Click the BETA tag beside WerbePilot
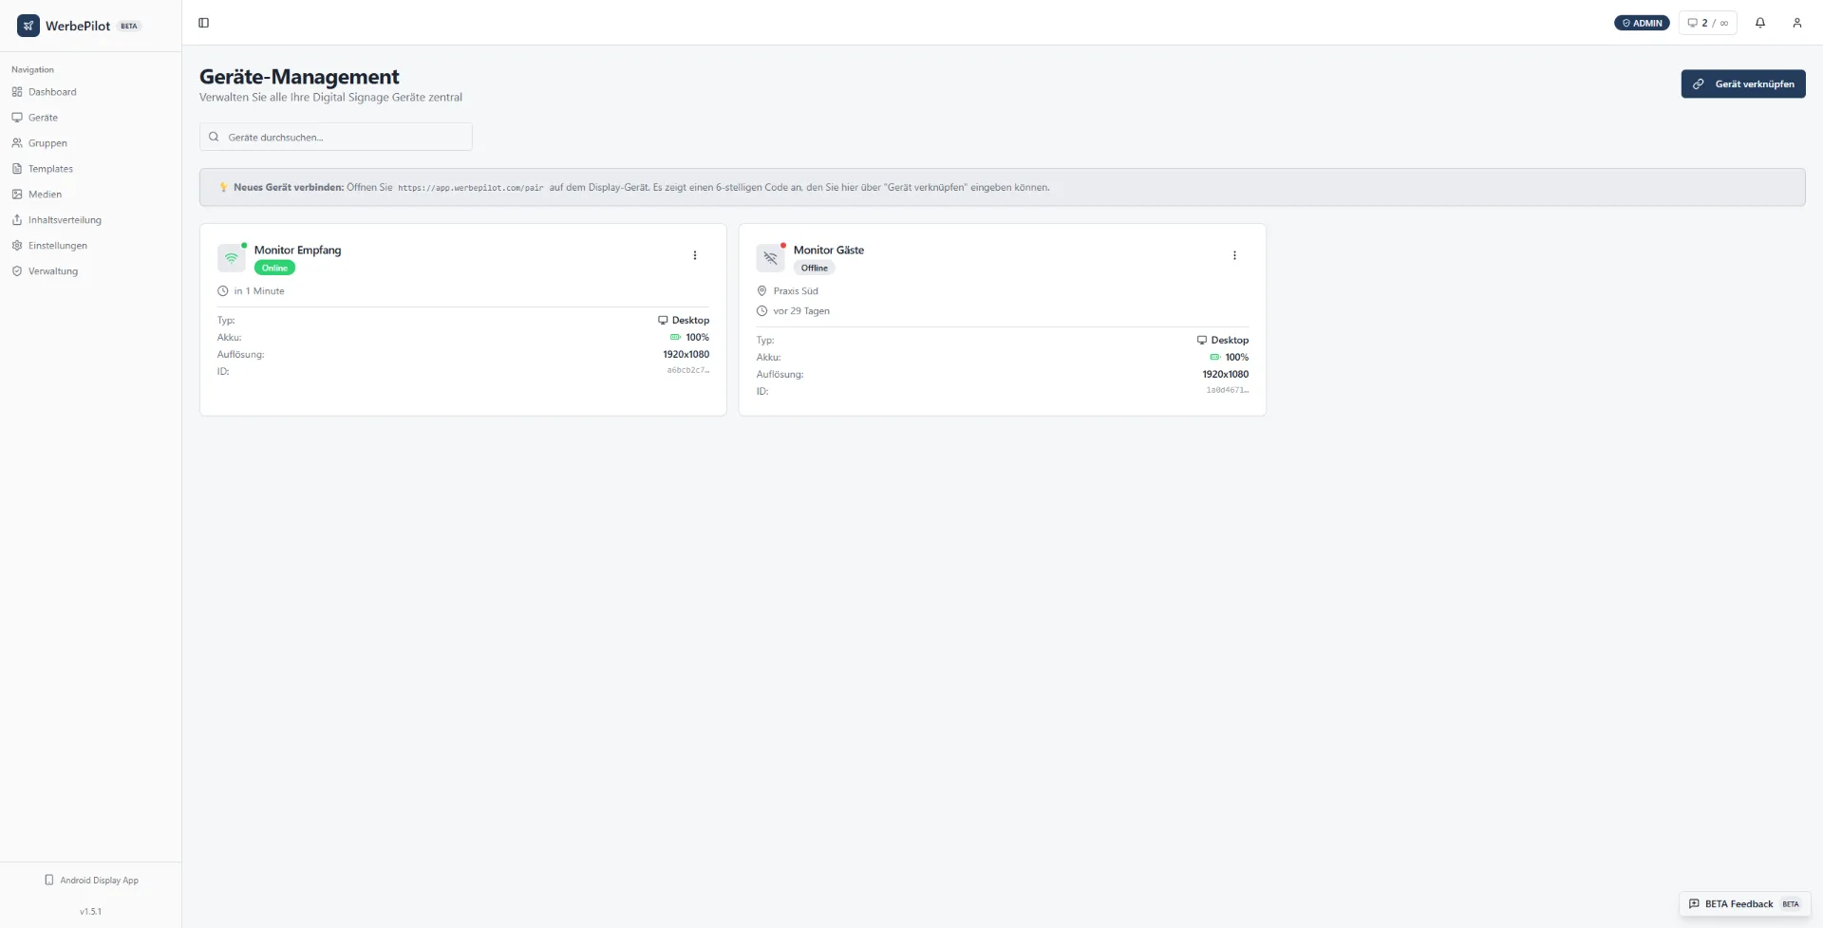Image resolution: width=1823 pixels, height=928 pixels. 129,27
